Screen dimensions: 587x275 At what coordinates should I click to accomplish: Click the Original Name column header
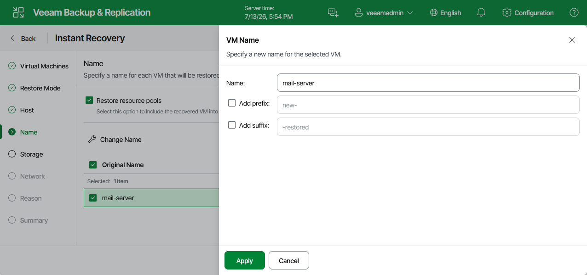[123, 165]
